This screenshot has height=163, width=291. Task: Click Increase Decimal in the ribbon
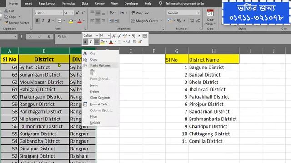(192, 21)
